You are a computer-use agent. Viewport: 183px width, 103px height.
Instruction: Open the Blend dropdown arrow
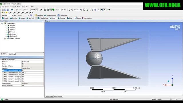click(x=56, y=18)
